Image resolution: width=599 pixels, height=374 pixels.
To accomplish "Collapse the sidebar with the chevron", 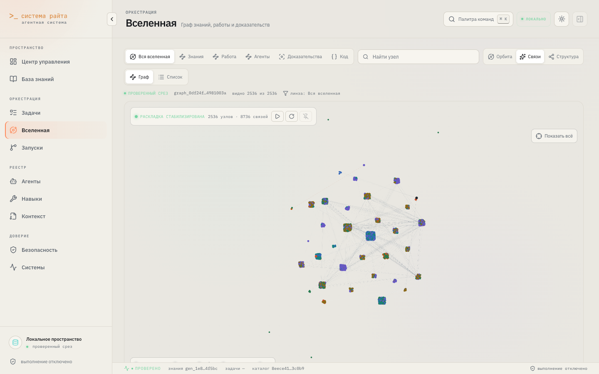I will [112, 19].
